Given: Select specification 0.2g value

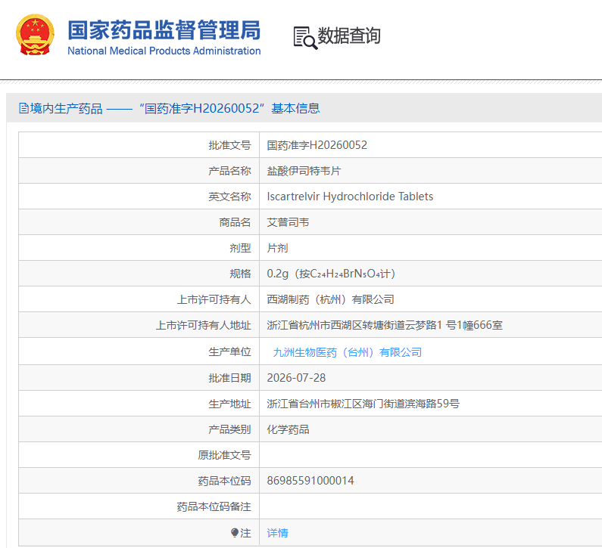Looking at the screenshot, I should click(x=331, y=274).
